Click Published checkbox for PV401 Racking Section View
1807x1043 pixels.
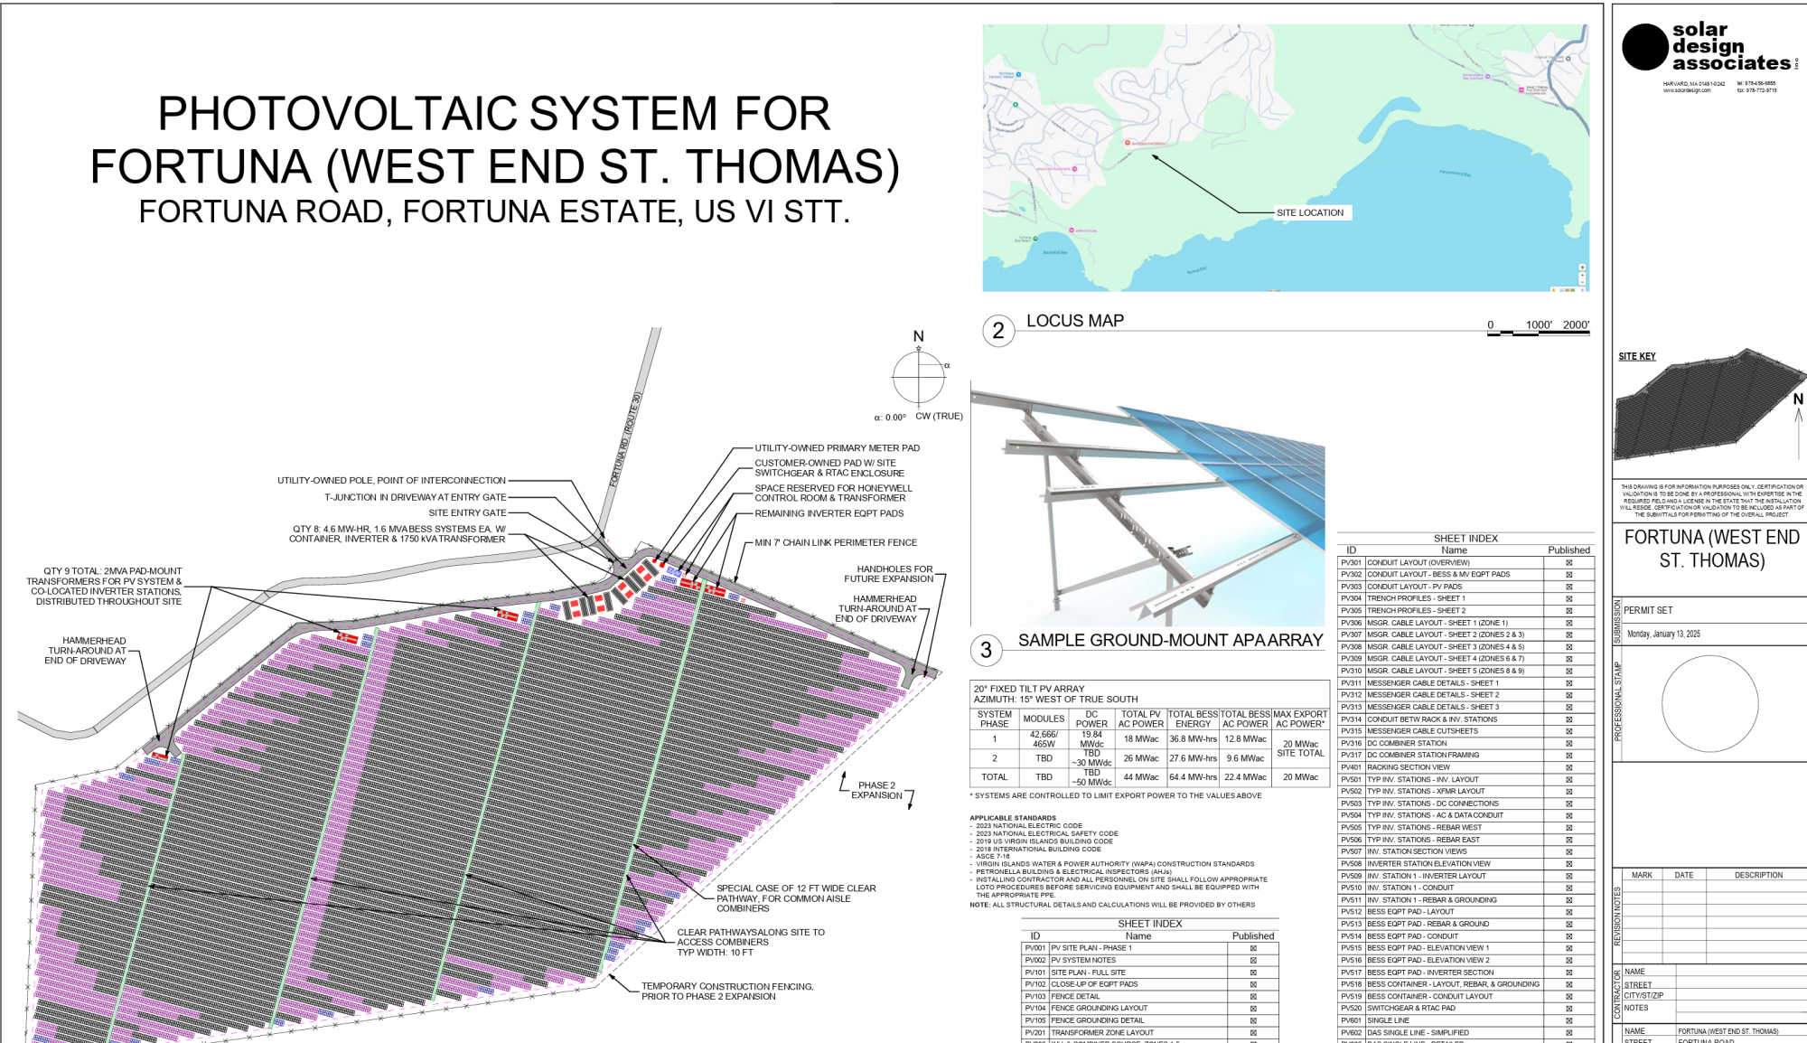click(x=1568, y=767)
